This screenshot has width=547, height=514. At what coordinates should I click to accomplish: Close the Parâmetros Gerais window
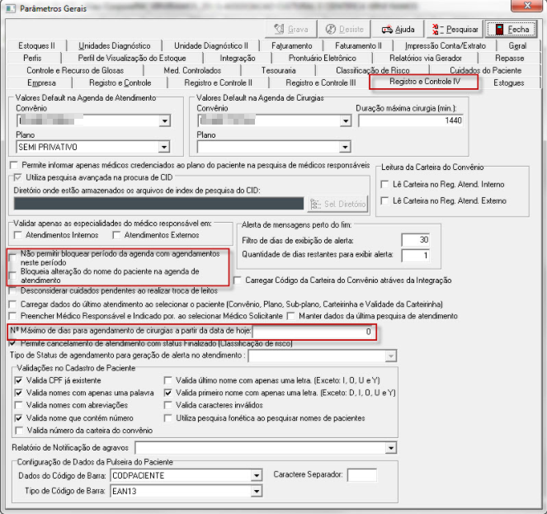click(x=527, y=5)
